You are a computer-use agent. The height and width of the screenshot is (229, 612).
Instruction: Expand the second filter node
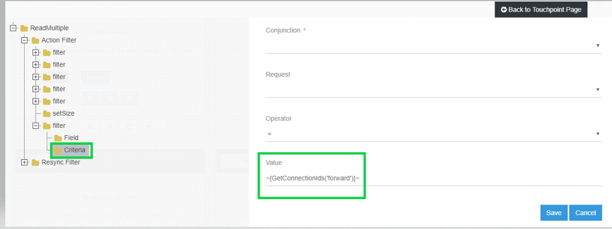click(36, 64)
